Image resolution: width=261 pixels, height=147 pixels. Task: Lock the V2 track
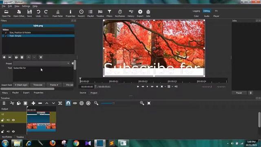(2, 120)
